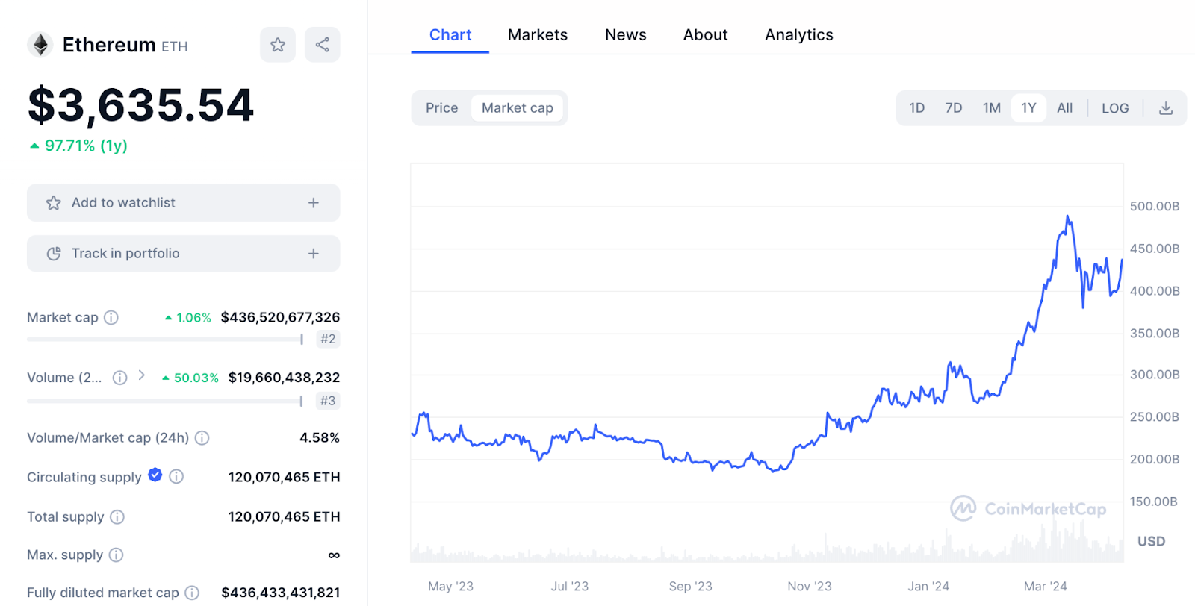1195x606 pixels.
Task: Toggle LOG scale on chart
Action: point(1115,108)
